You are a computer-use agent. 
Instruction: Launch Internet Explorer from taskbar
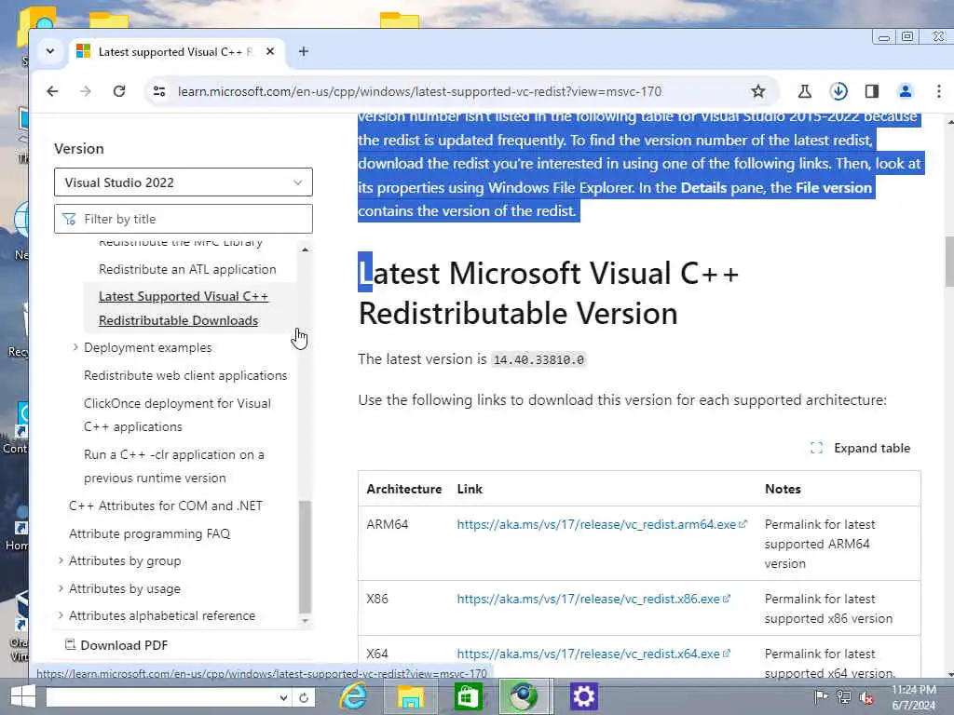(x=353, y=696)
